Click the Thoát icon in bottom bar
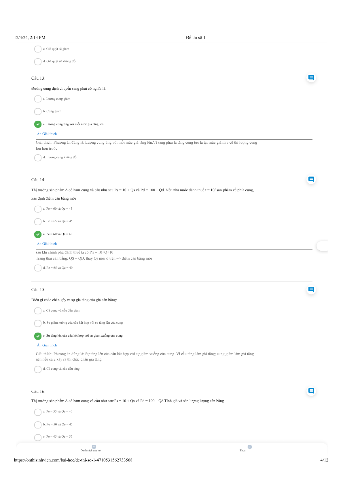The image size is (343, 486). tap(250, 447)
